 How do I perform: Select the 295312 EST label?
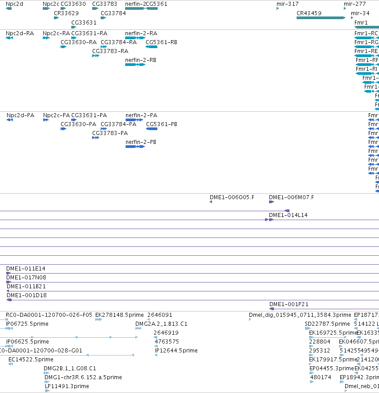(x=320, y=351)
